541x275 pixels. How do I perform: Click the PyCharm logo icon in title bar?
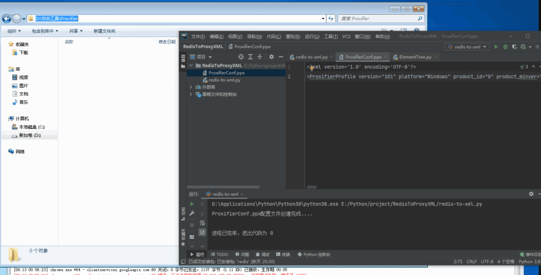(184, 36)
